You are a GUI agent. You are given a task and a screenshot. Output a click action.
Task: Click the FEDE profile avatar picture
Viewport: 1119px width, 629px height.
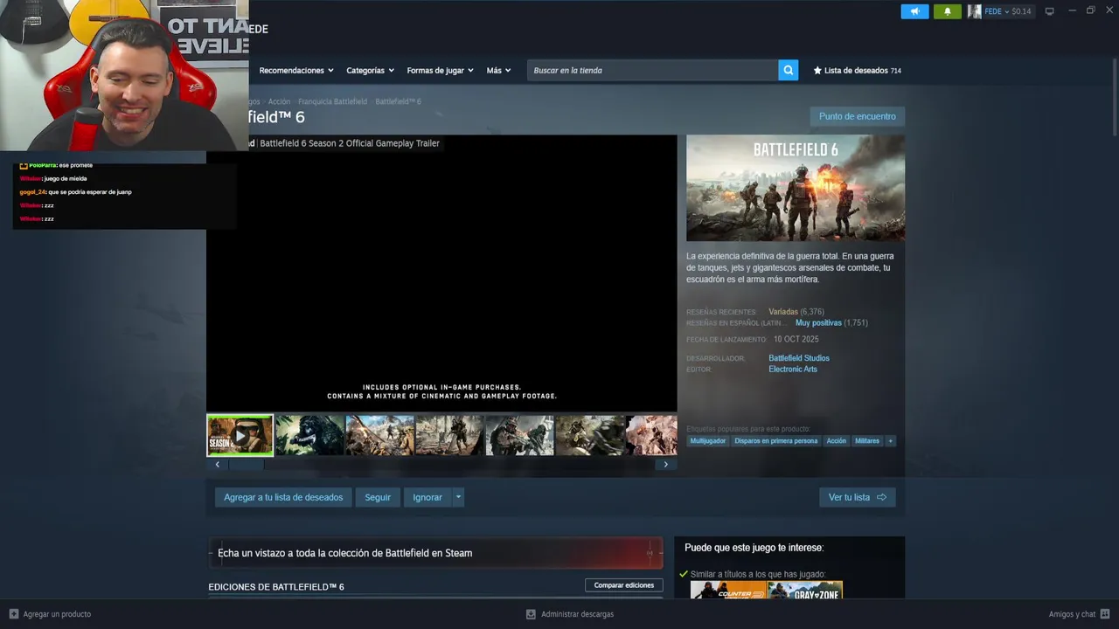[974, 11]
